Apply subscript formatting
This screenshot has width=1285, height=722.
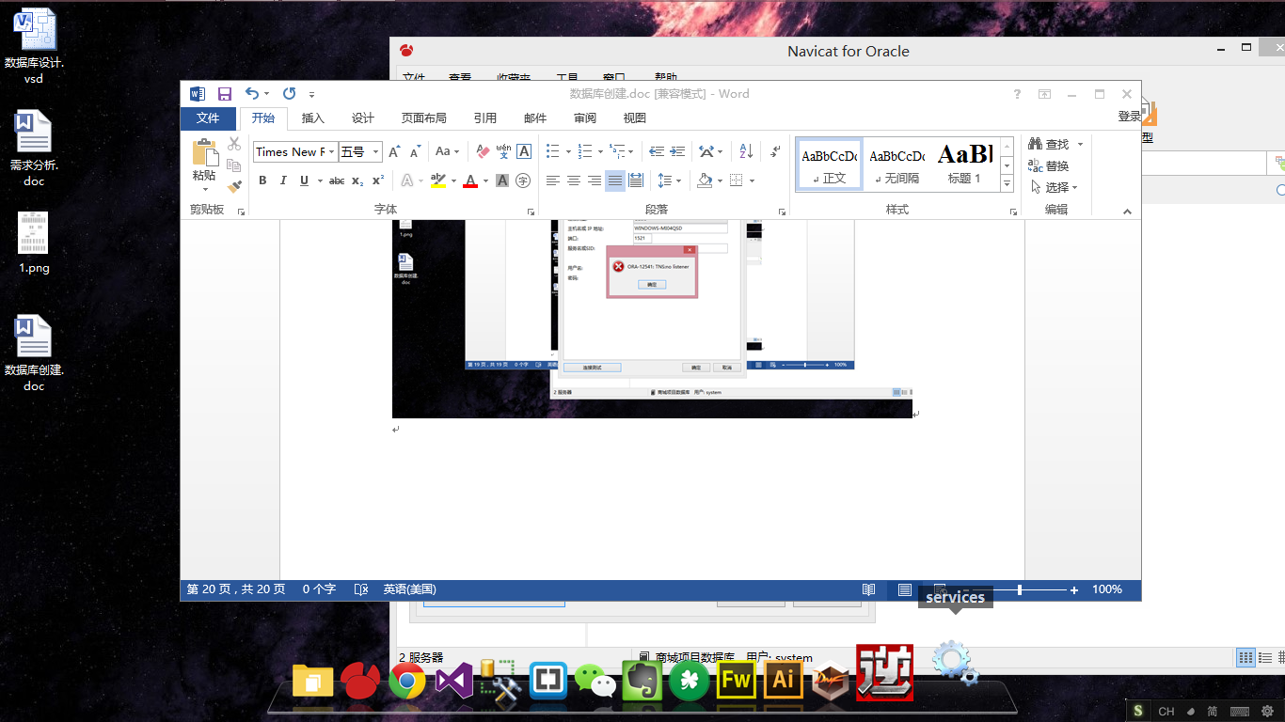(x=357, y=180)
